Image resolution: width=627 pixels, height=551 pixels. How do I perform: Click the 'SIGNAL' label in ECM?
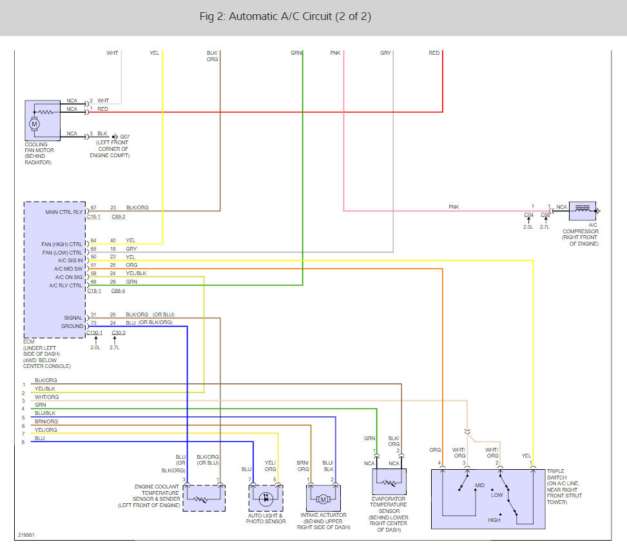click(x=73, y=318)
